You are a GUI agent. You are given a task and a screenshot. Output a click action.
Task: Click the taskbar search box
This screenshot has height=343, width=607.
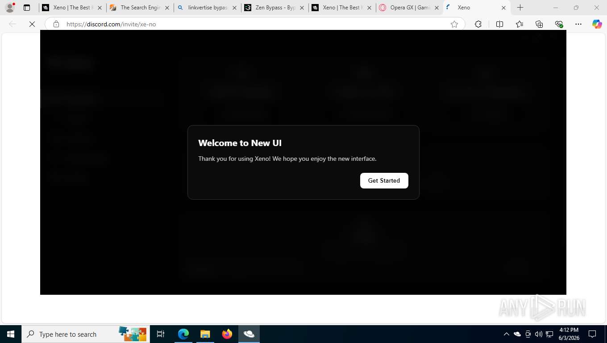click(86, 334)
